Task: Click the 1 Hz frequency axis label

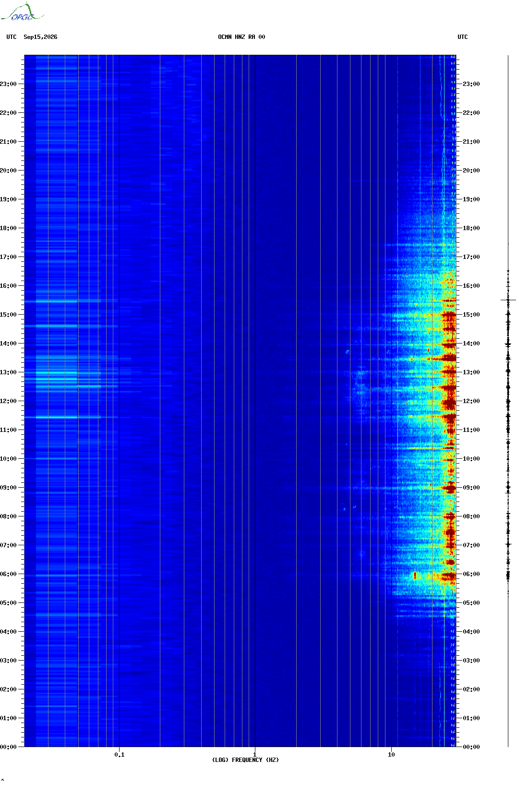Action: tap(255, 755)
